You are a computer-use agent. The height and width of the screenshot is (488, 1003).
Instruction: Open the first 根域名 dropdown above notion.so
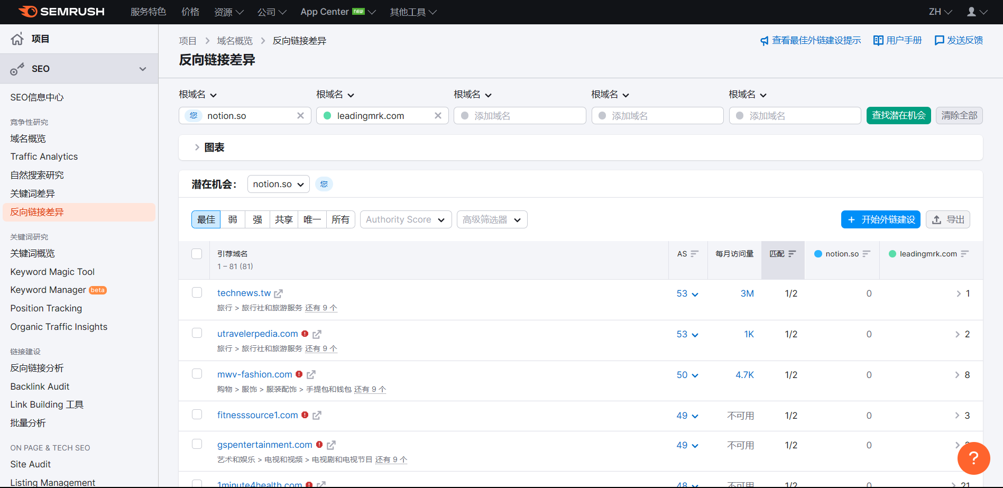click(x=198, y=95)
